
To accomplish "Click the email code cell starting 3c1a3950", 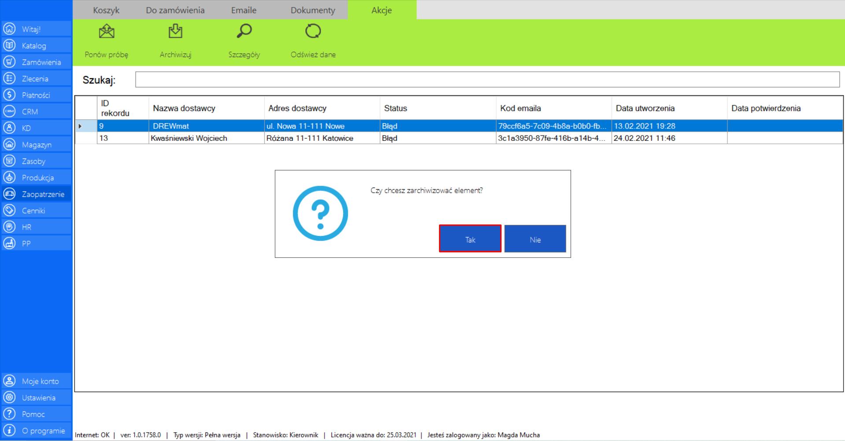I will (553, 138).
